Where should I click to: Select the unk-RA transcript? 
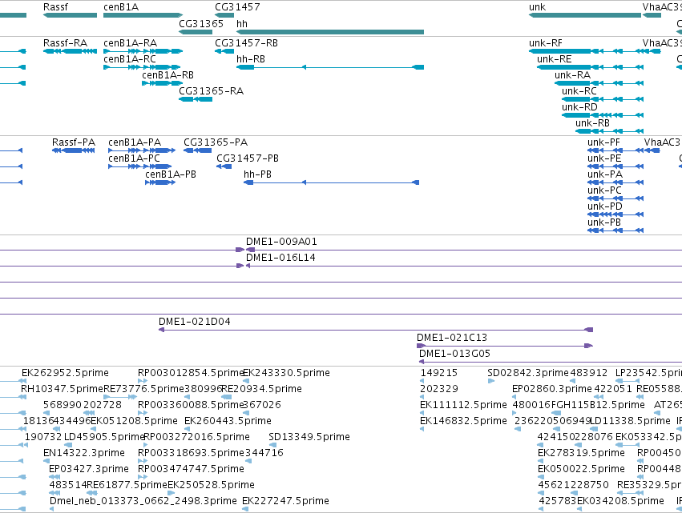pos(599,83)
